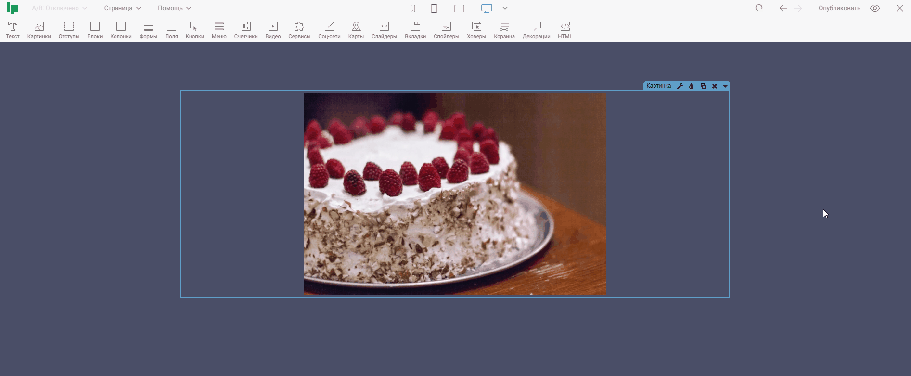Click the Опубликовать button
Screen dimensions: 911x376
click(839, 8)
